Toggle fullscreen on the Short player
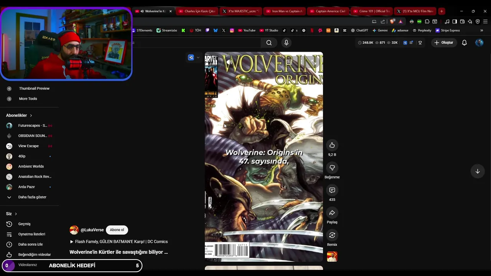491x276 pixels. (x=313, y=62)
